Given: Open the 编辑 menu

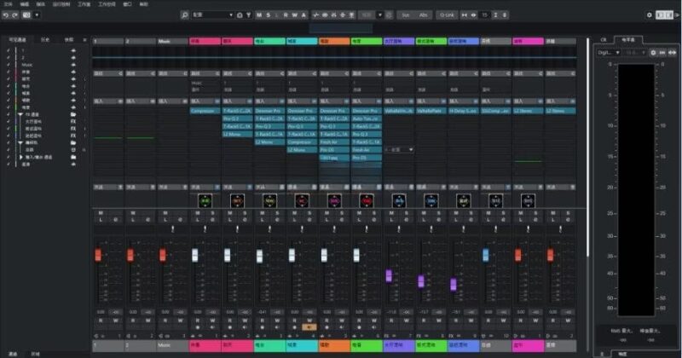Looking at the screenshot, I should 25,4.
